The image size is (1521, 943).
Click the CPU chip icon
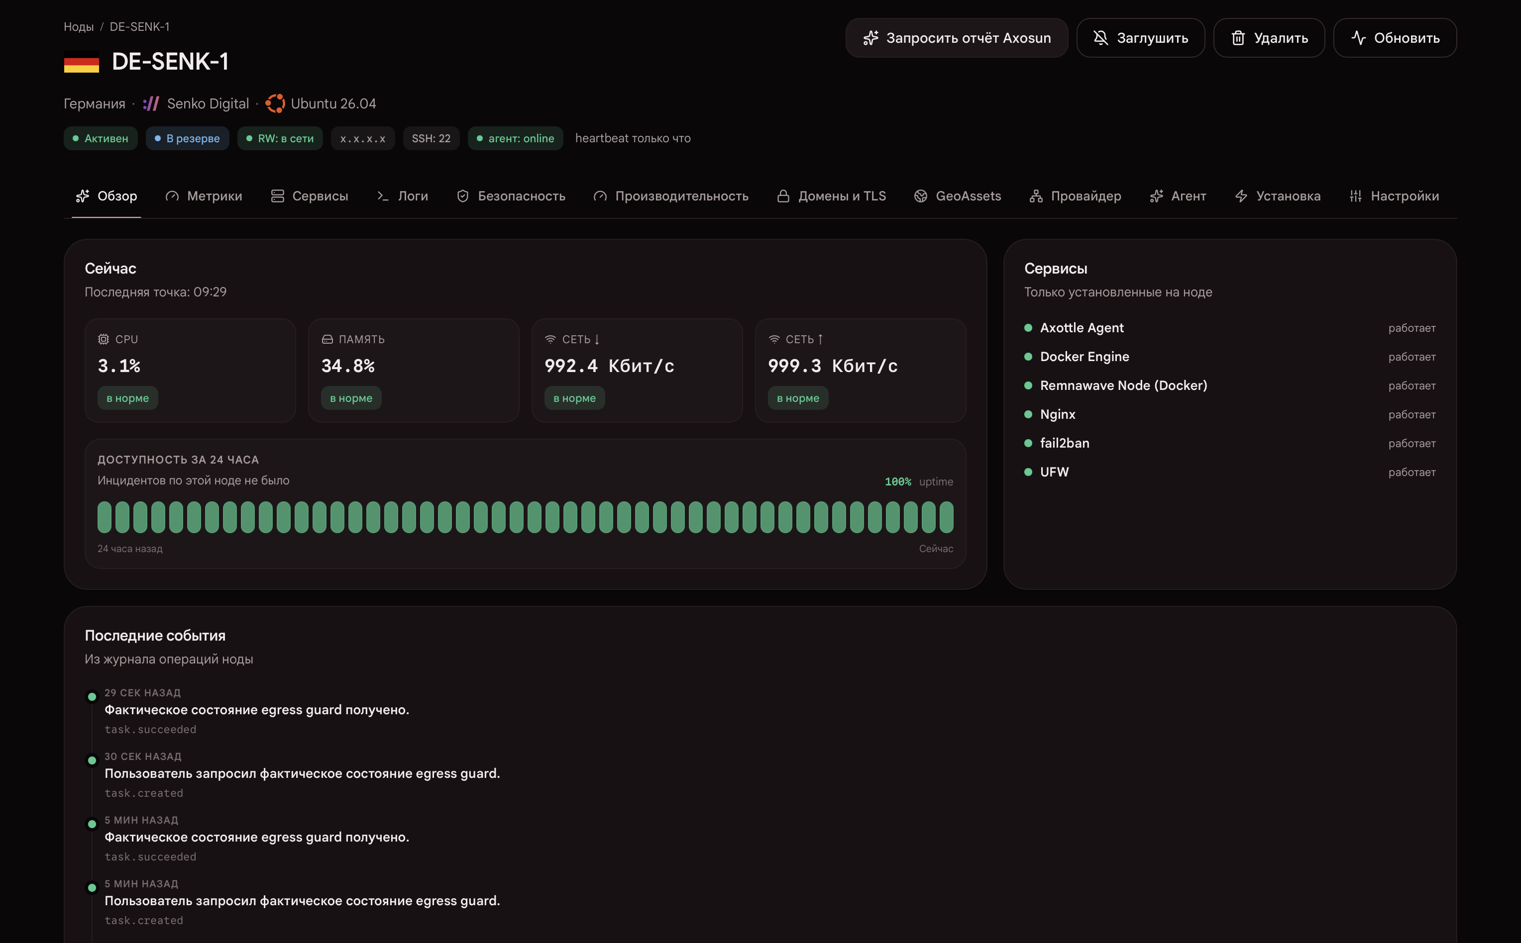click(104, 339)
